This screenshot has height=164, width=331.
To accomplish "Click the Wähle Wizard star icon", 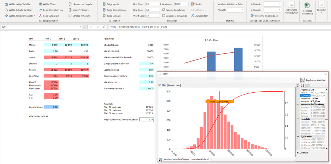I will pos(40,4).
